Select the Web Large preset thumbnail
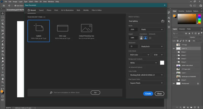Image resolution: width=203 pixels, height=109 pixels. [x=62, y=31]
